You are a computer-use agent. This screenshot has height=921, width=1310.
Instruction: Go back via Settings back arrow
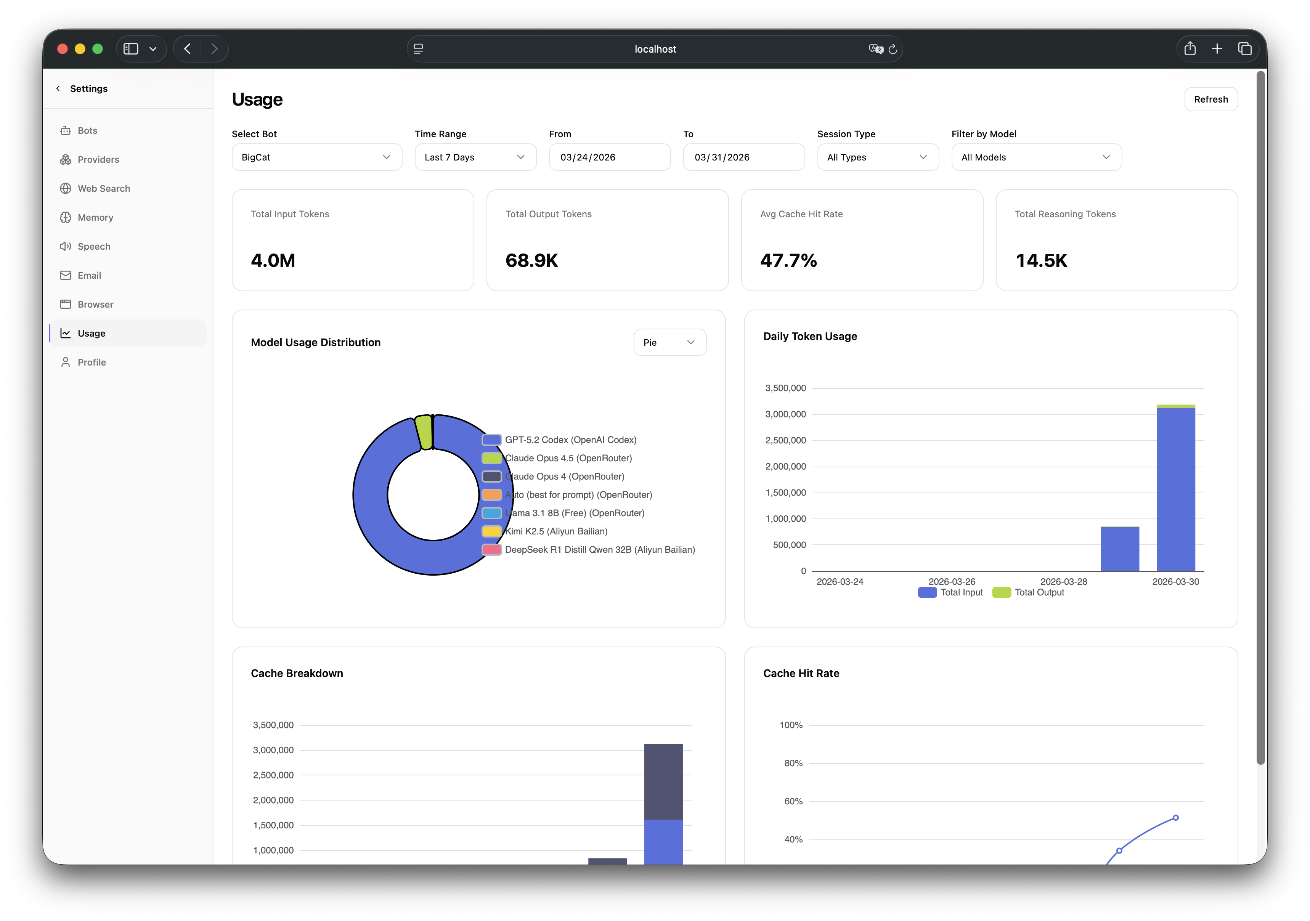tap(58, 88)
